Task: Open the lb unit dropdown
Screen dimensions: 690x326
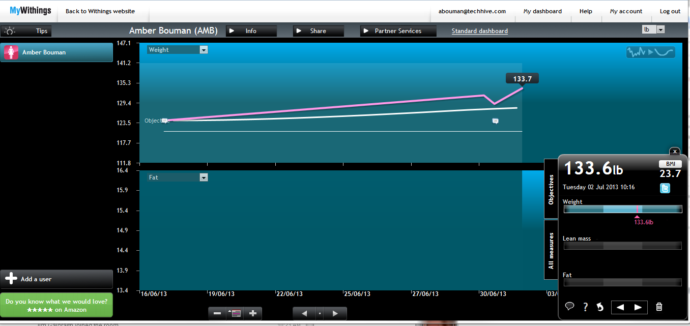Action: click(x=653, y=29)
